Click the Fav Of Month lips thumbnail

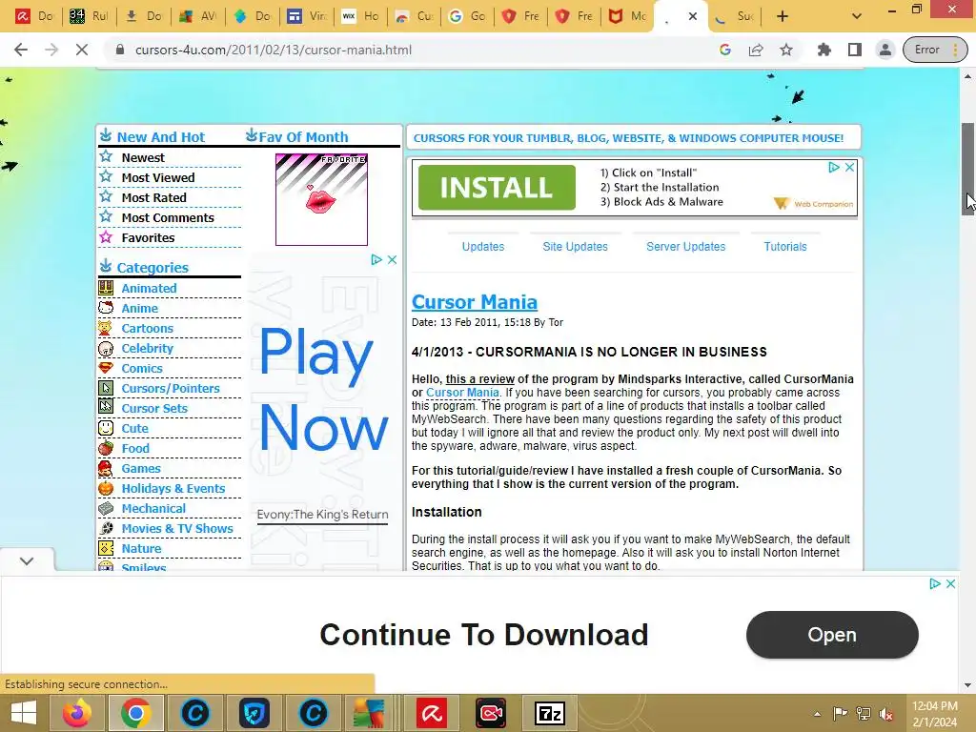pyautogui.click(x=322, y=199)
